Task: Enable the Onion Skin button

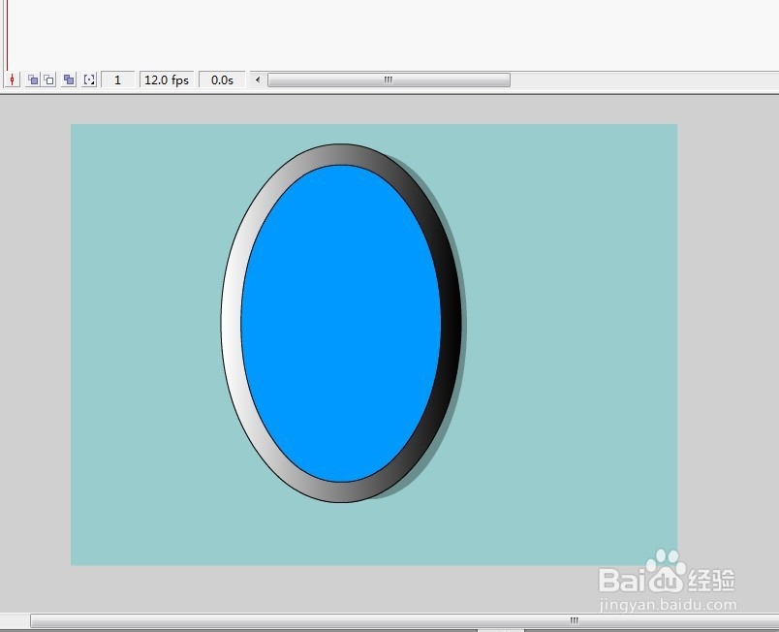Action: click(x=33, y=79)
